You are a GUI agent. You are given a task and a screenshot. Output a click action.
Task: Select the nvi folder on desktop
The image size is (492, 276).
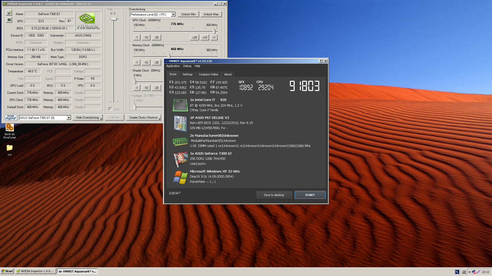pos(9,150)
